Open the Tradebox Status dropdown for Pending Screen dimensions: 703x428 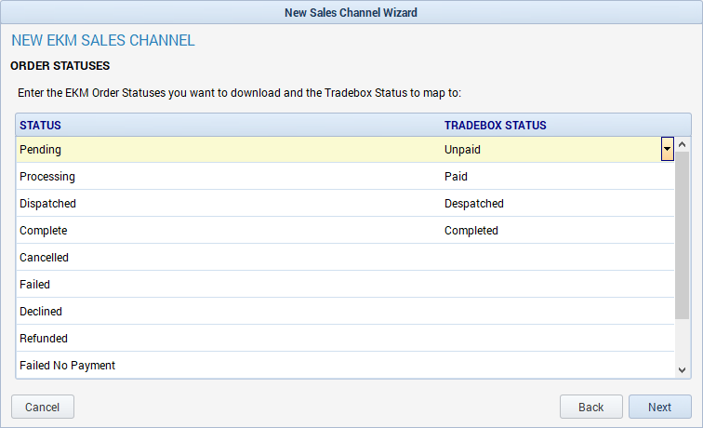(667, 149)
